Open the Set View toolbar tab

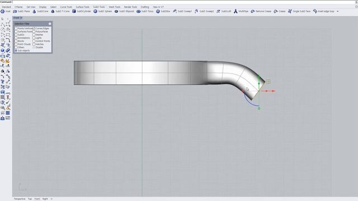pos(31,7)
